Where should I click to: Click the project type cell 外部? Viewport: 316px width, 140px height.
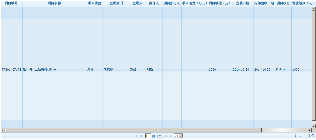[x=91, y=69]
